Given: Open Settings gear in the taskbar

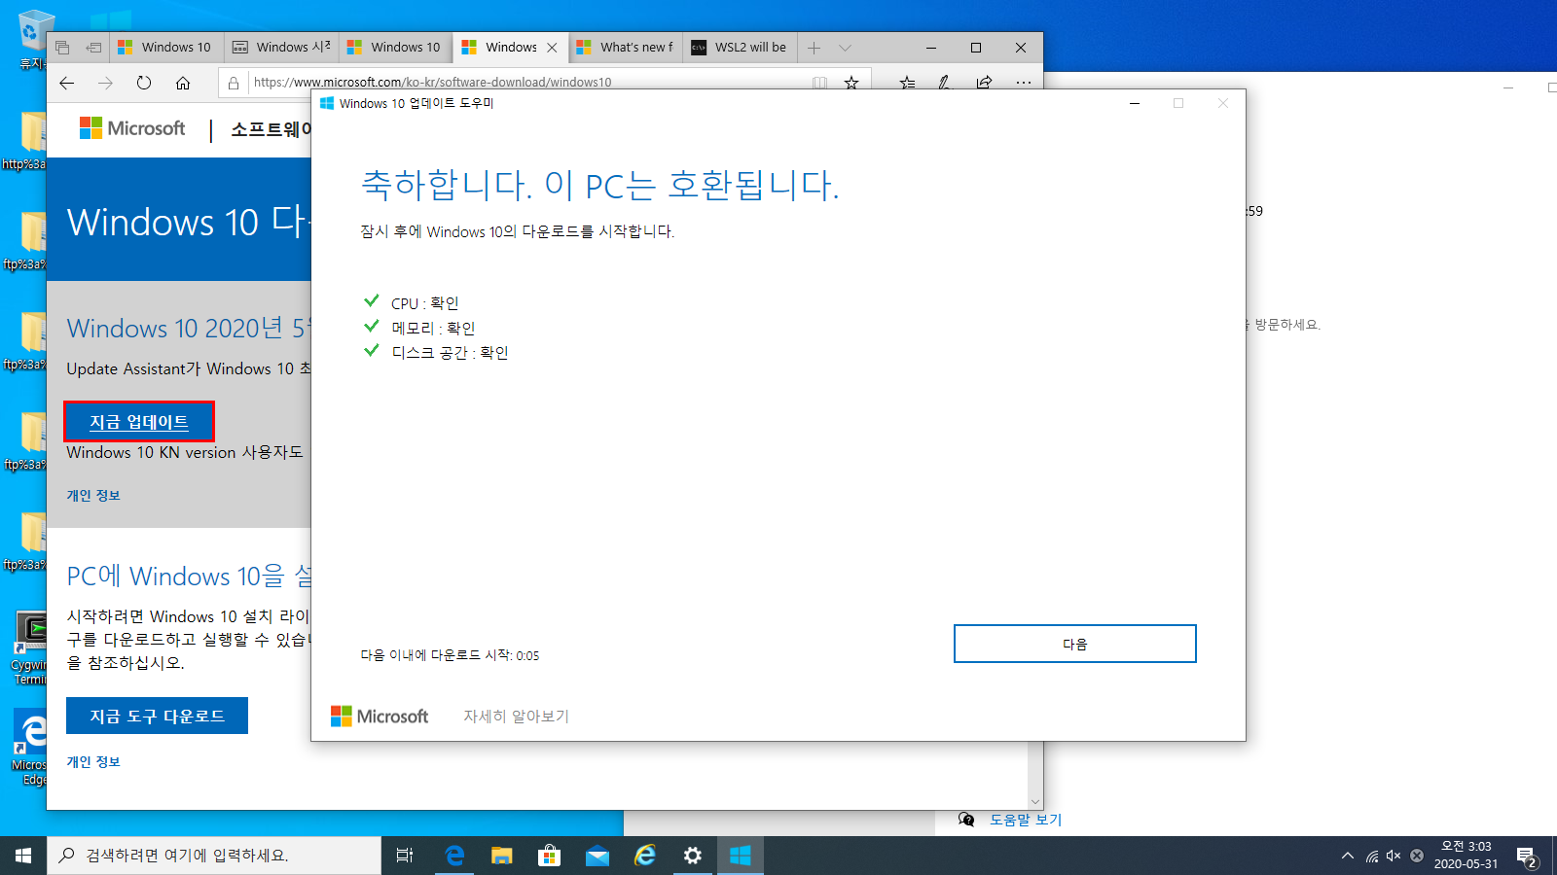Looking at the screenshot, I should 693,856.
